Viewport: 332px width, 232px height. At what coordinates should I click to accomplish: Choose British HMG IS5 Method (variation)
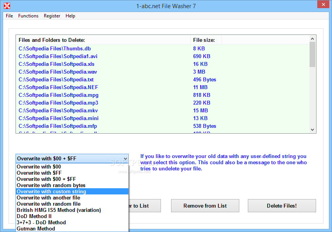coord(72,210)
